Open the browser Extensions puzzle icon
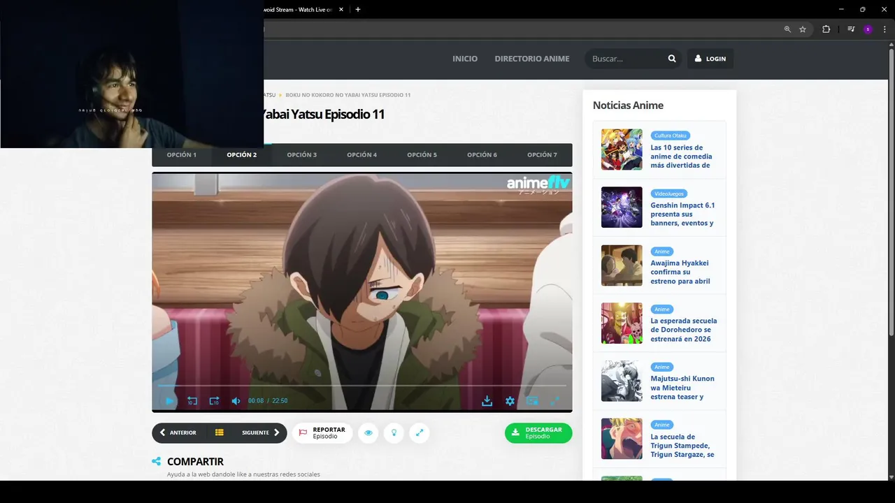The width and height of the screenshot is (895, 503). click(x=826, y=29)
